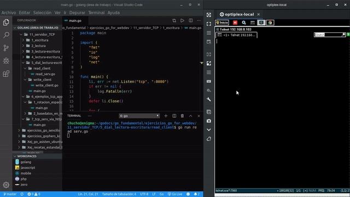Open read_serv.go in the explorer
The image size is (350, 197).
point(45,74)
